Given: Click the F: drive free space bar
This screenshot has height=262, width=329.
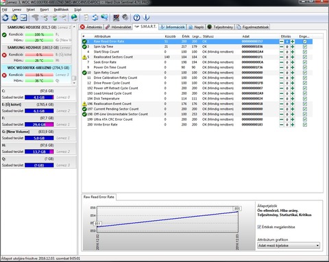Looking at the screenshot, I should tap(39, 125).
